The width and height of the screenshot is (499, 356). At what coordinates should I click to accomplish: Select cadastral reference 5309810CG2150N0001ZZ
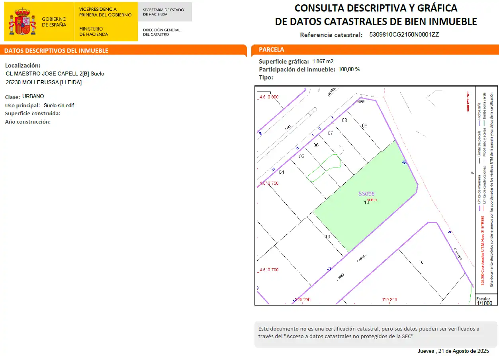404,35
